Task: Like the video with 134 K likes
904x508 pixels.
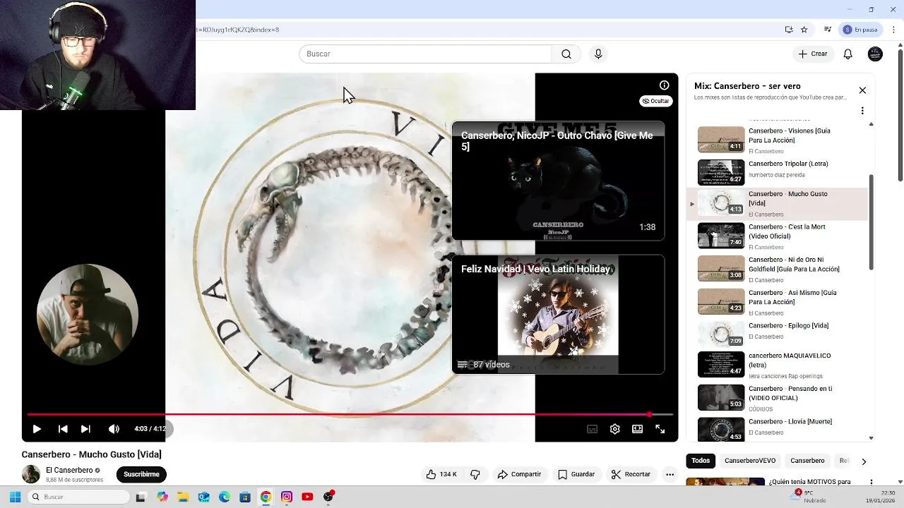Action: (441, 475)
